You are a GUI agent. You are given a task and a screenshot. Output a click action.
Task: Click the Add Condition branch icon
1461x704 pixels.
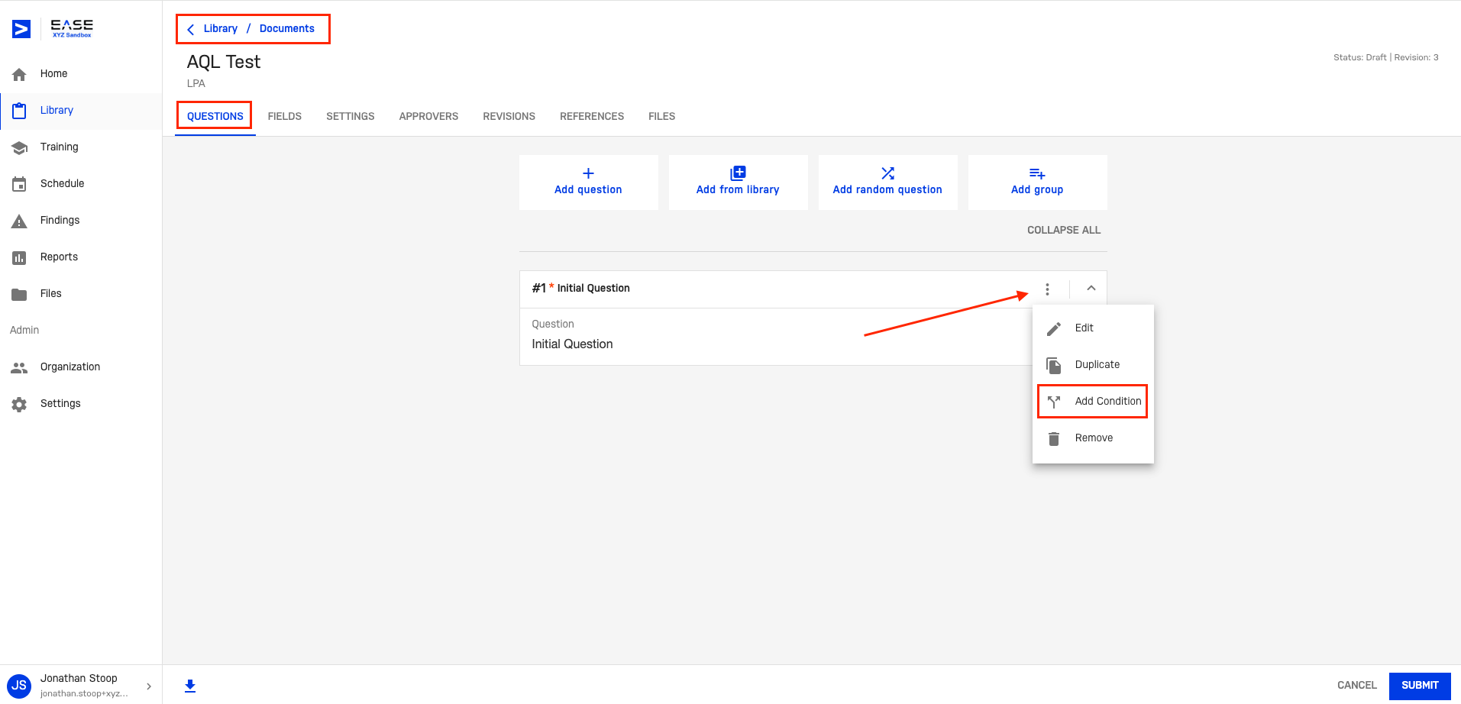pyautogui.click(x=1054, y=402)
